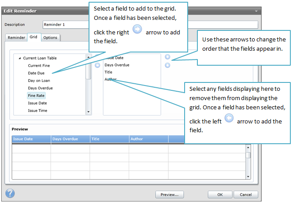Select the Grid tab
Viewport: 293px width, 205px height.
tap(33, 37)
